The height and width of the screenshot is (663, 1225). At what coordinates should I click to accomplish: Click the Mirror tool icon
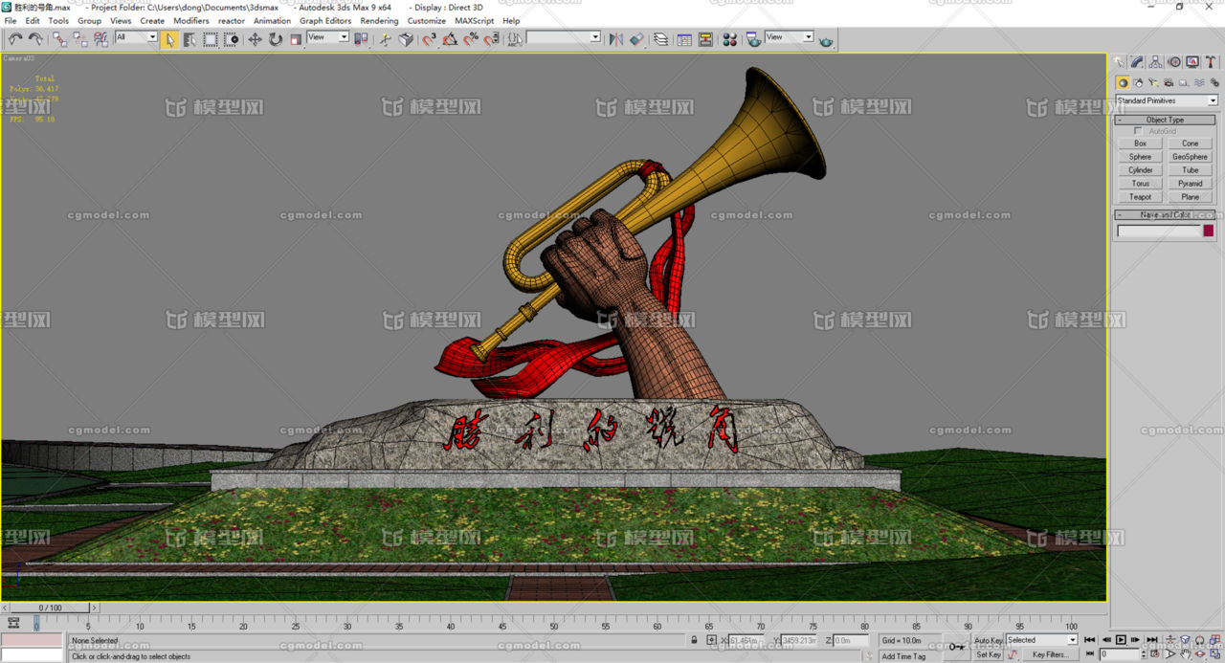(616, 39)
